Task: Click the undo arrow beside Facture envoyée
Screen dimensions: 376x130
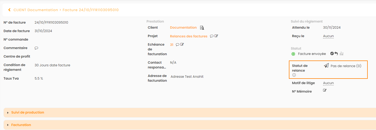Action: 336,54
